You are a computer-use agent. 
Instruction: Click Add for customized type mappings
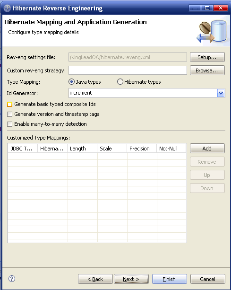(x=207, y=149)
